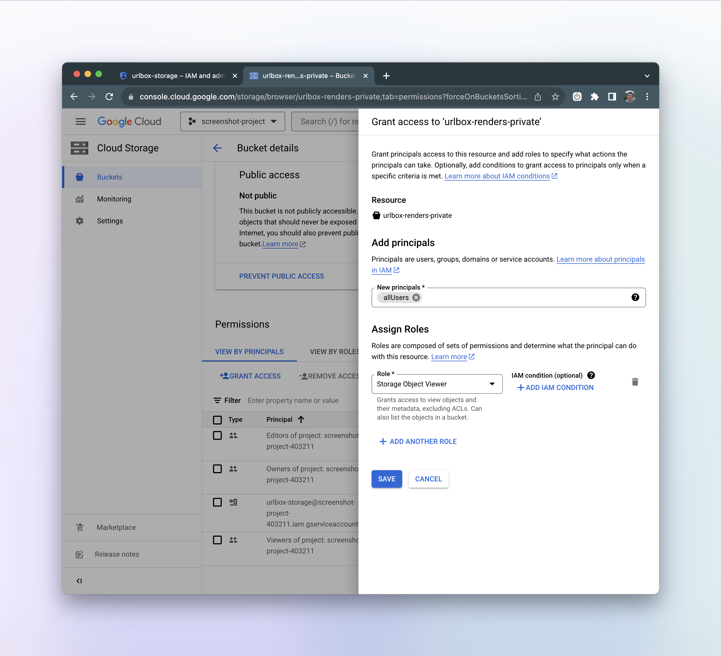Expand the Chrome tab list chevron

[647, 76]
